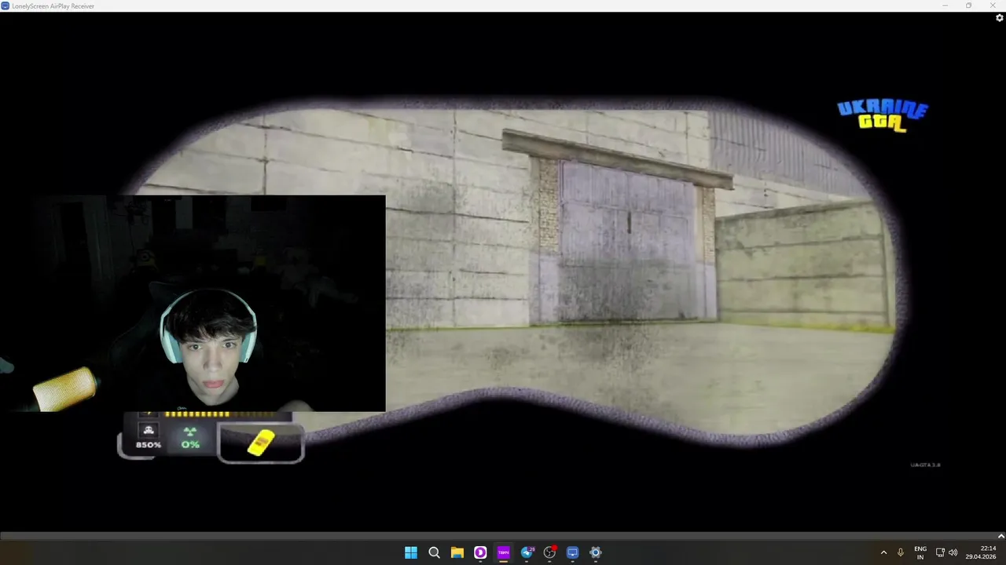The height and width of the screenshot is (565, 1006).
Task: Open LonelyScreen settings gear icon
Action: pyautogui.click(x=999, y=18)
